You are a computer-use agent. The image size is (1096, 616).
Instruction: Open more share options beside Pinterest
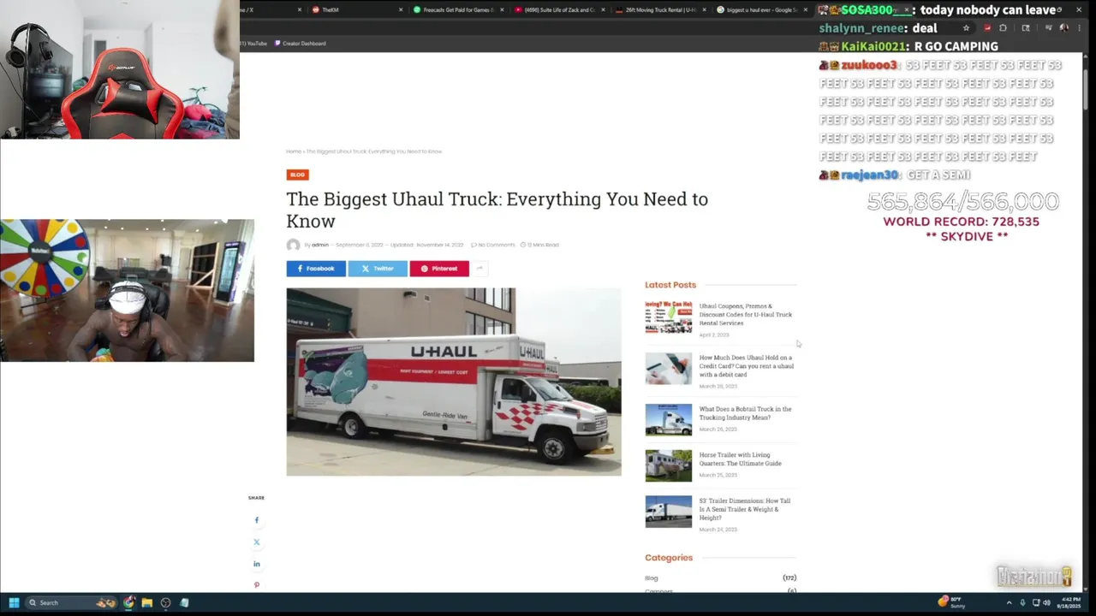point(479,269)
